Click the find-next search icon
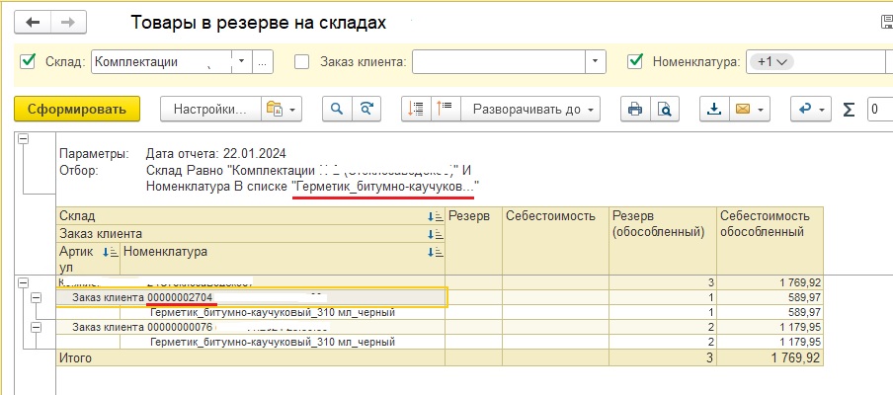The image size is (893, 395). click(366, 109)
